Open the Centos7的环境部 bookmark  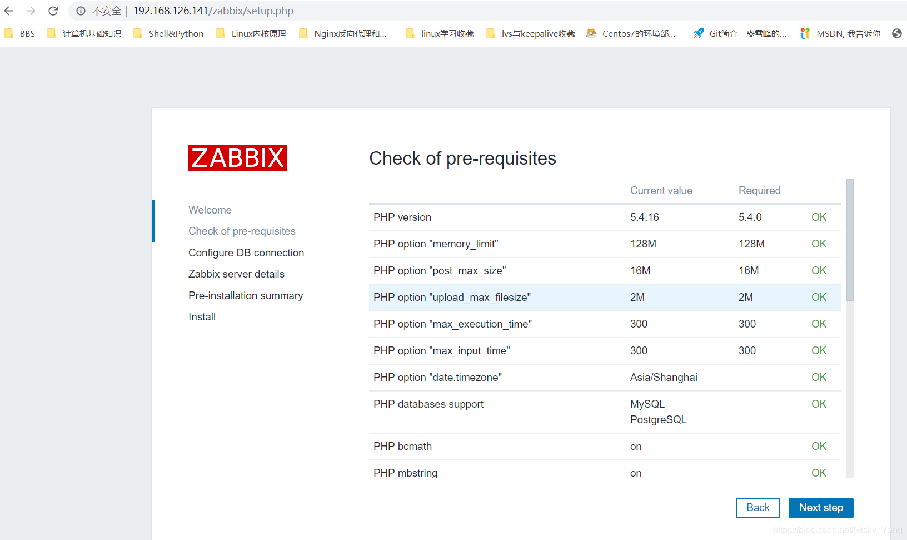pyautogui.click(x=631, y=34)
